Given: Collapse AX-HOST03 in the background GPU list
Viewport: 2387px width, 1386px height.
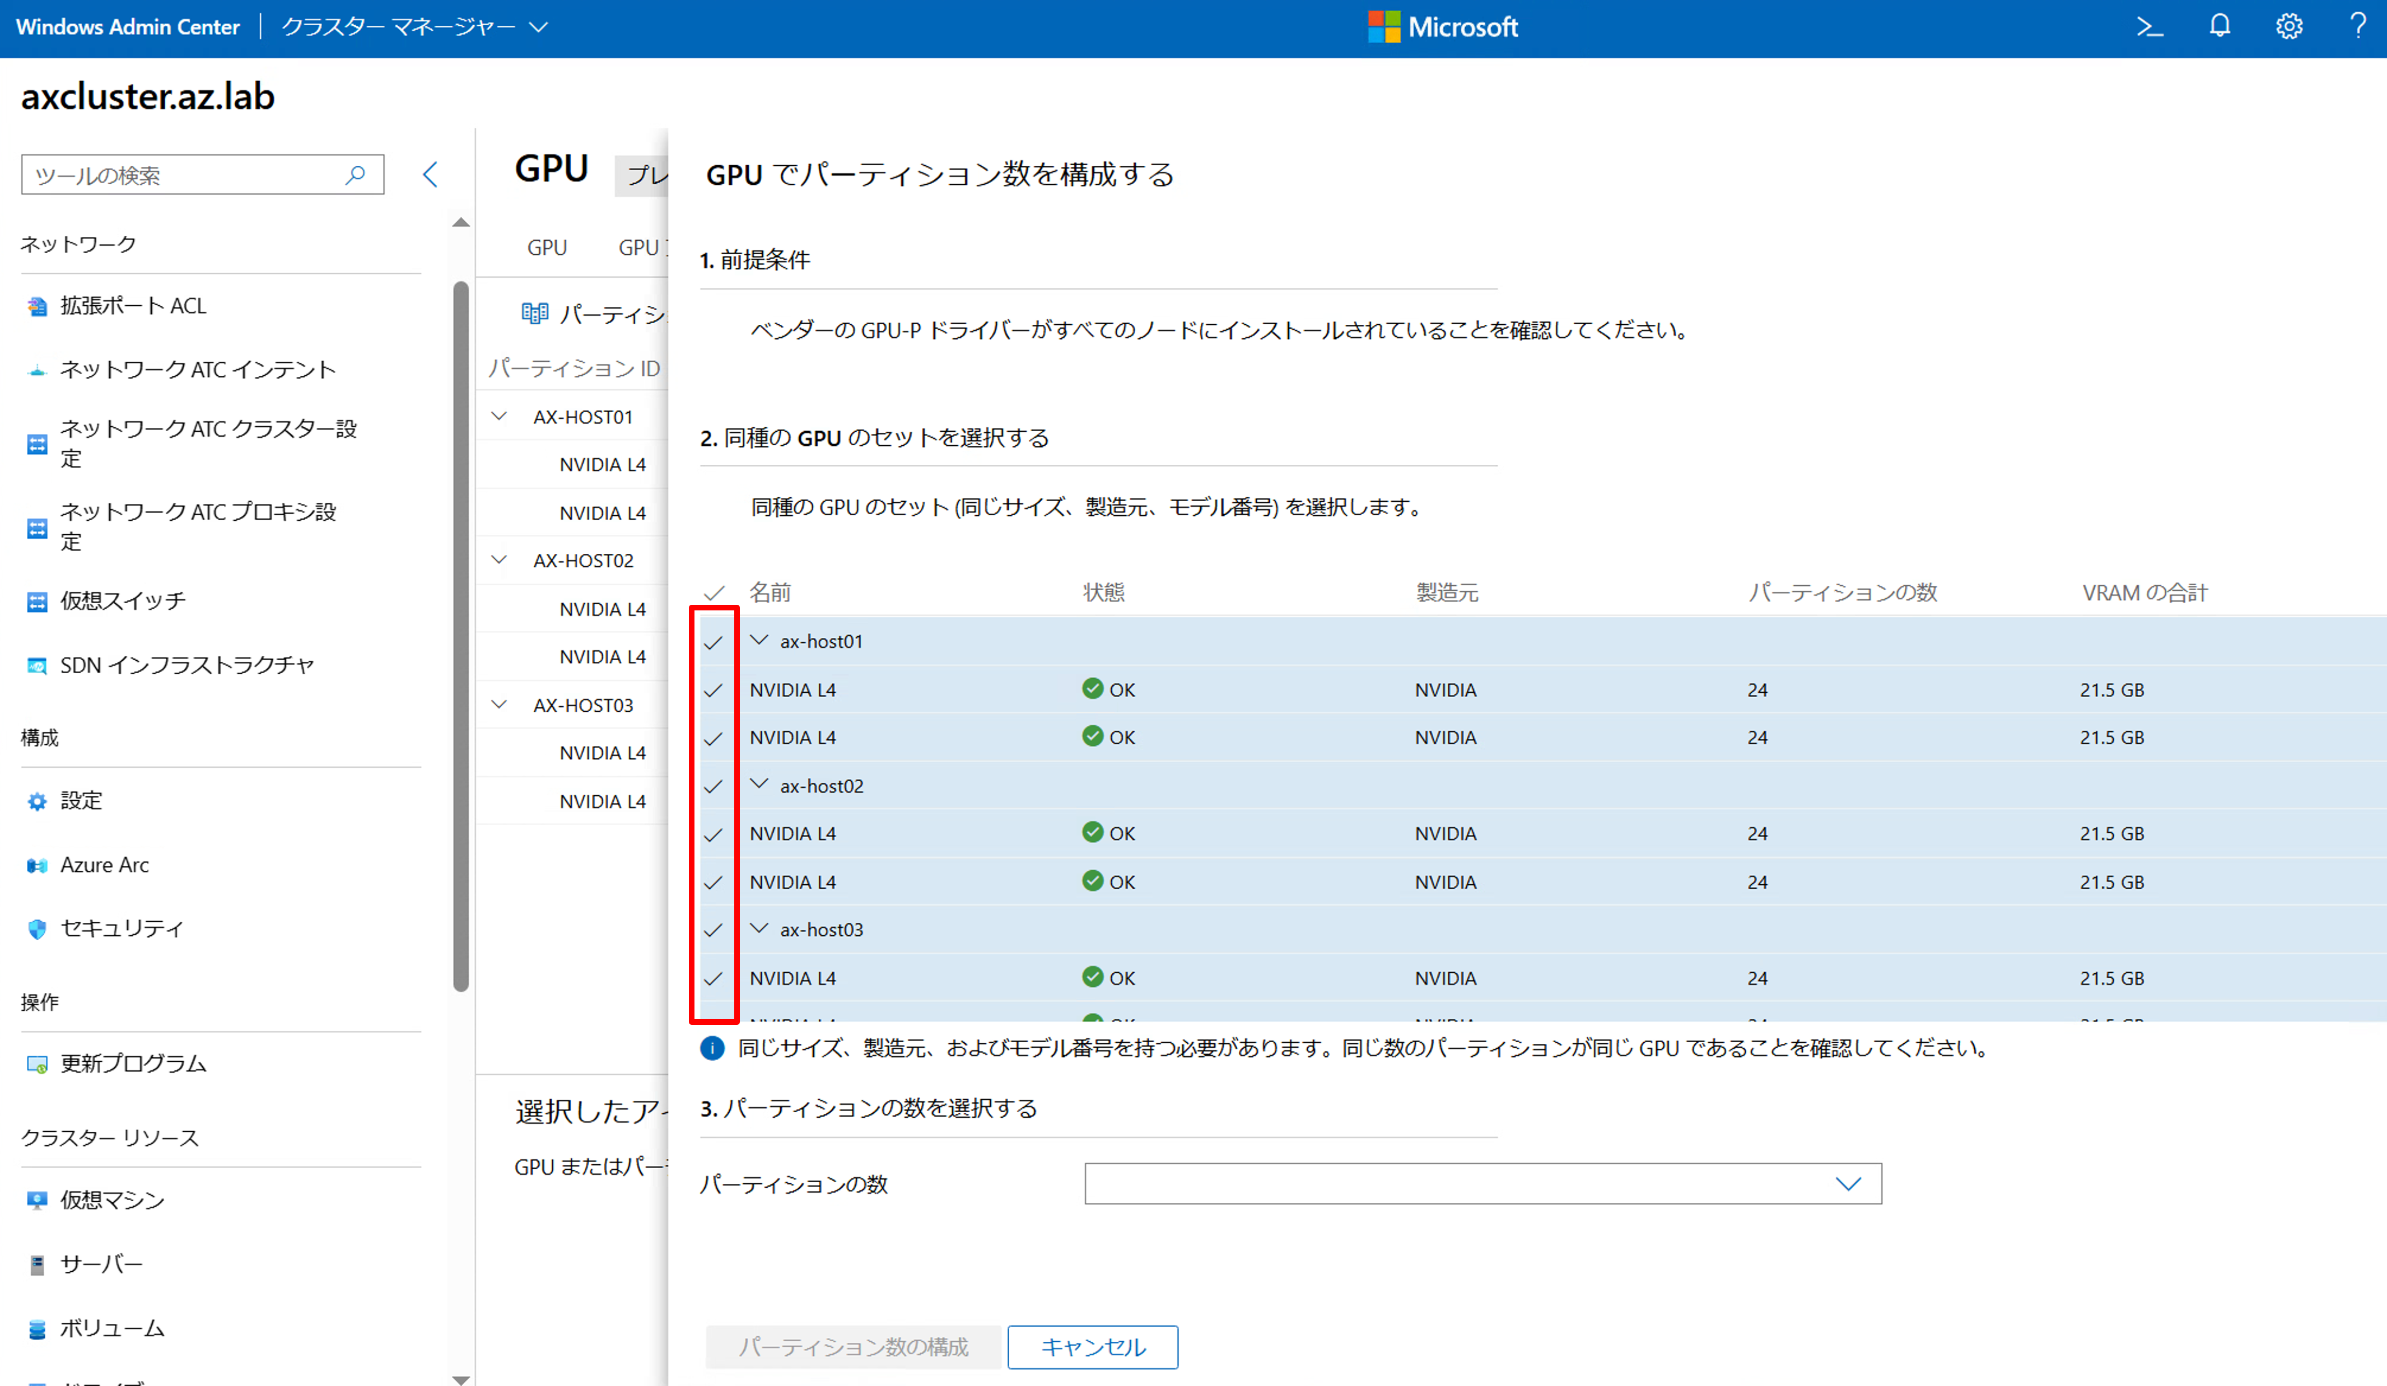Looking at the screenshot, I should coord(499,704).
